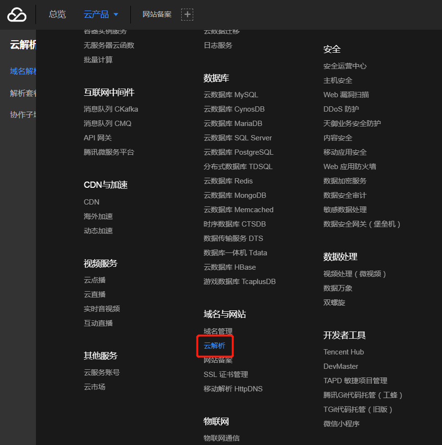Screen dimensions: 442x445
Task: Open 日志服务 link
Action: (218, 46)
